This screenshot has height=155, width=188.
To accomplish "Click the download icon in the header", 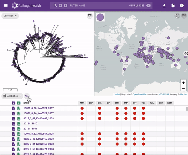I will tap(164, 6).
